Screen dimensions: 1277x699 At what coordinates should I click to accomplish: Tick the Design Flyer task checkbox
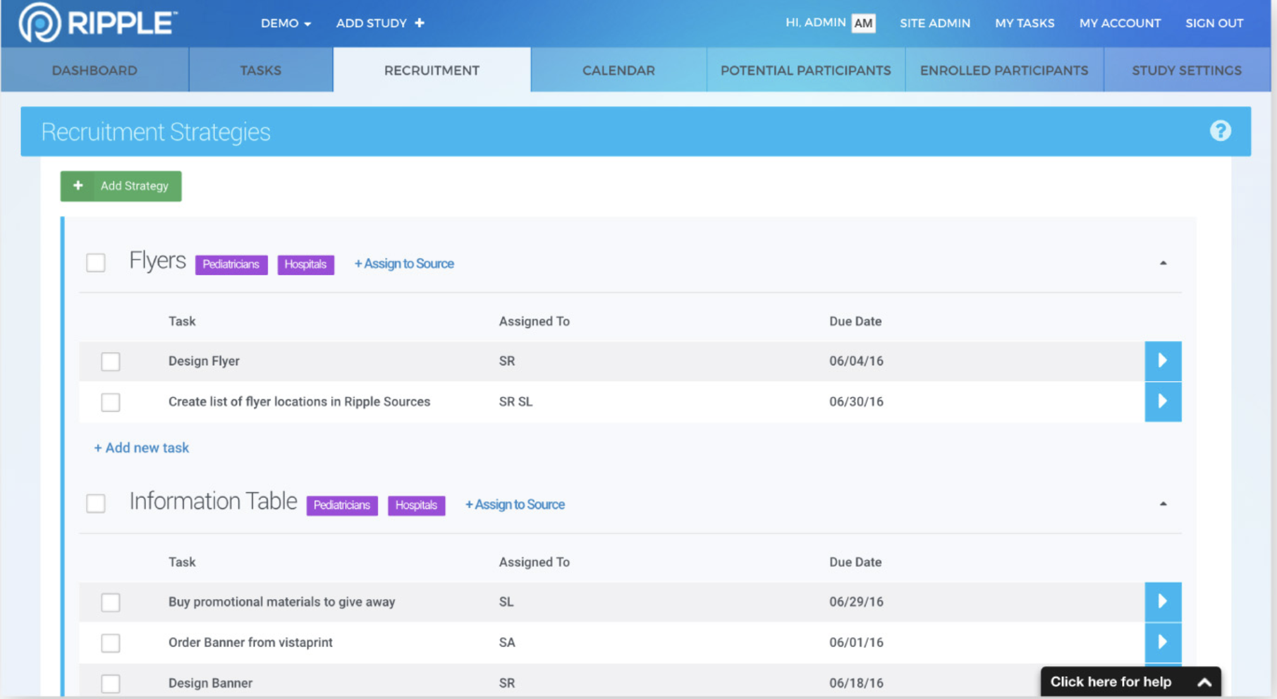[x=111, y=362]
